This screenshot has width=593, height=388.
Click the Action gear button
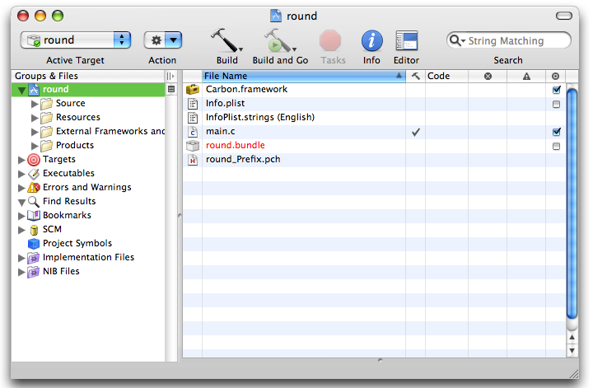click(x=156, y=40)
